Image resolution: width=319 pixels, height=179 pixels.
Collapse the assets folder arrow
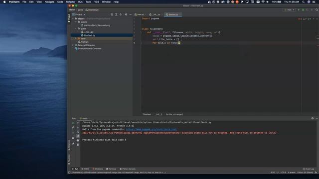click(76, 22)
